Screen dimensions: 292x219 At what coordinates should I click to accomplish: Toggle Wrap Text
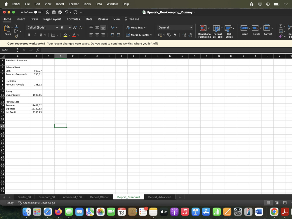136,27
